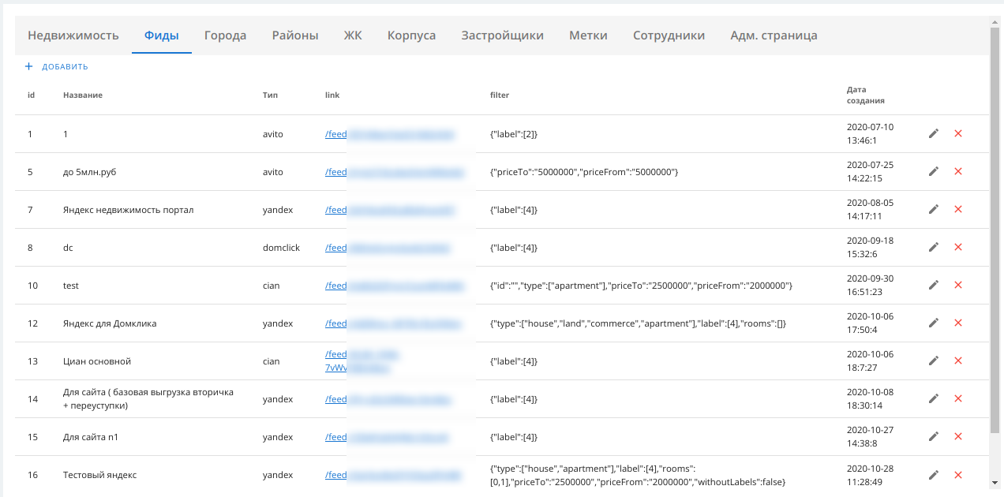
Task: Open the Недвижимость tab
Action: [73, 35]
